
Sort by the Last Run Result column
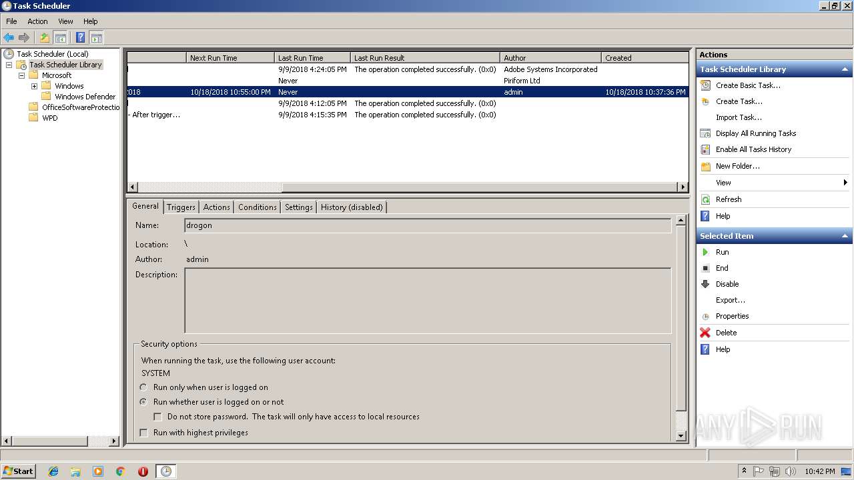tap(425, 58)
